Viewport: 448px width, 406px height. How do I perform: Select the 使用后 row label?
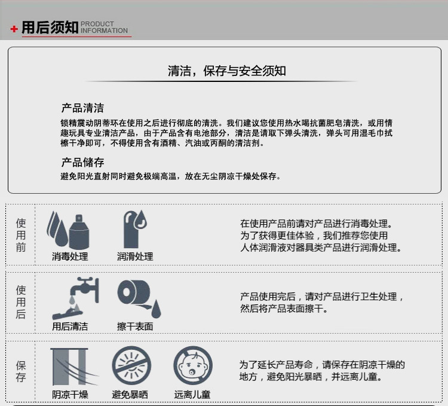coord(21,302)
